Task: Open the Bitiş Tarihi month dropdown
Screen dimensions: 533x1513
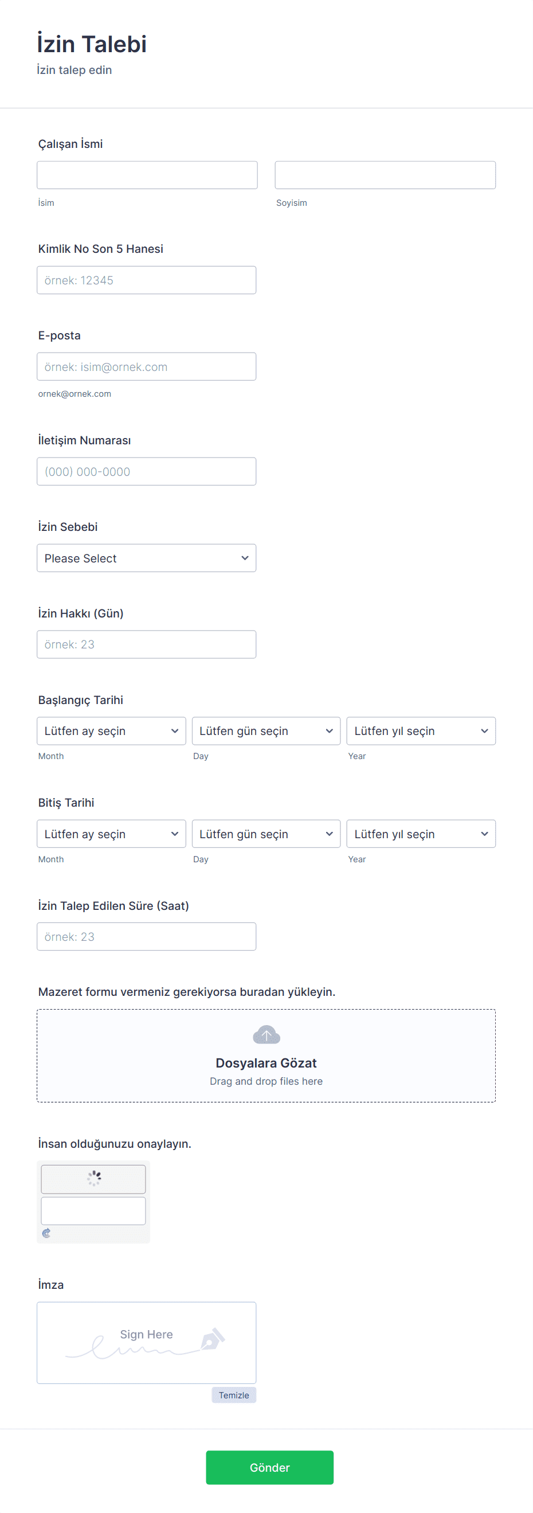Action: [111, 834]
